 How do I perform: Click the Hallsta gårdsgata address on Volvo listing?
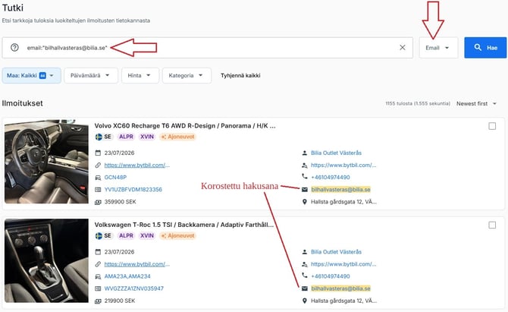click(x=343, y=202)
